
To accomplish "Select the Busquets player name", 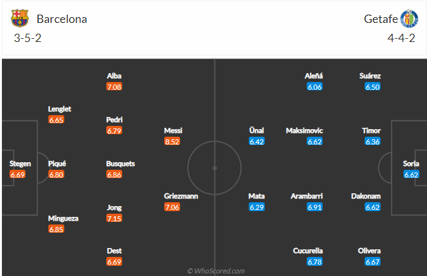I will 120,163.
